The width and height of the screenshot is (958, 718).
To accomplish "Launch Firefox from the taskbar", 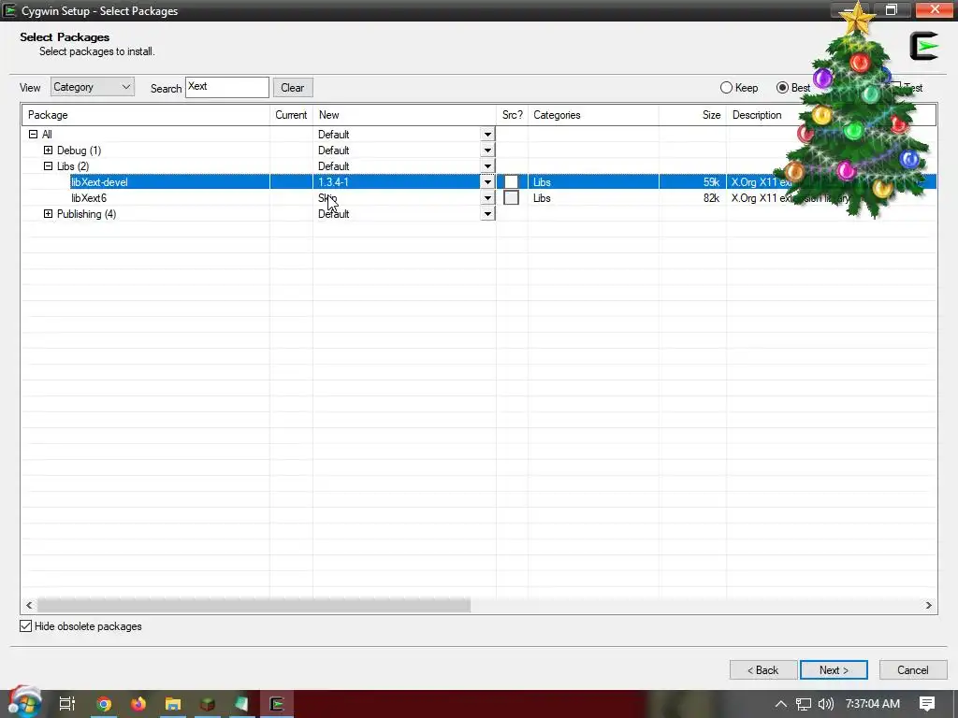I will pos(138,704).
